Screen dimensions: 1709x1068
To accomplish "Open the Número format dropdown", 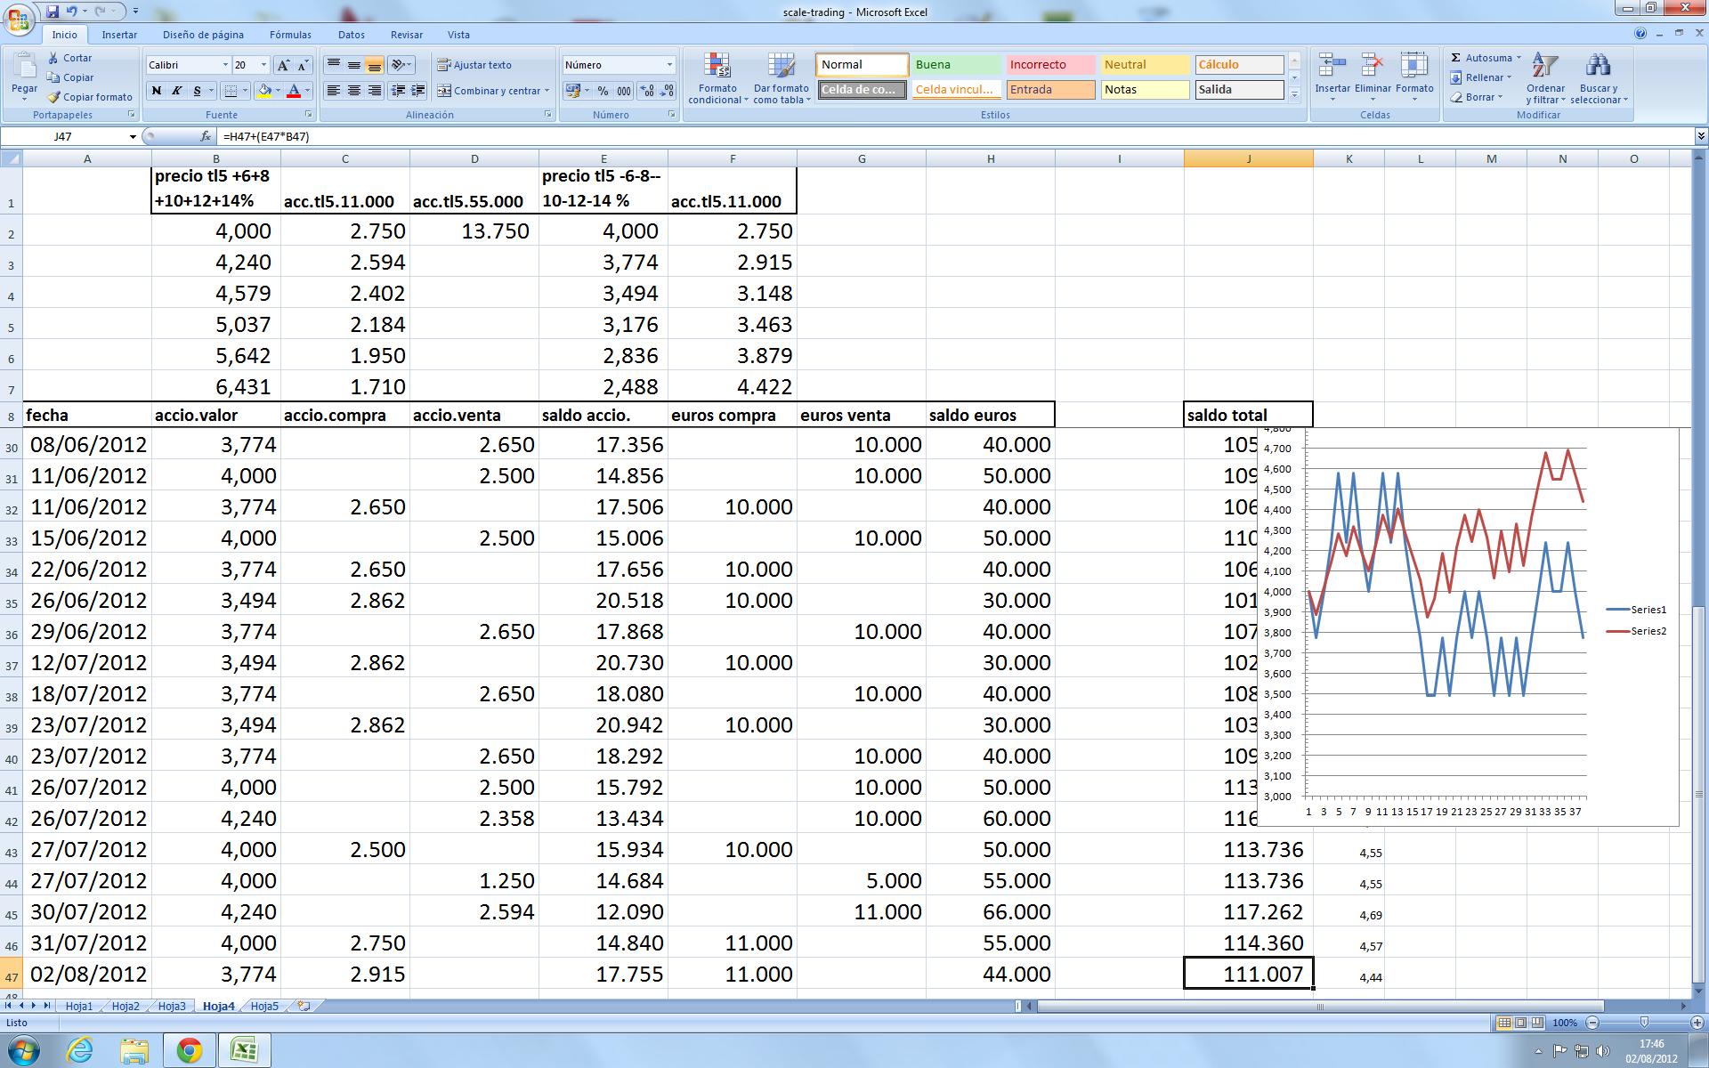I will tap(669, 65).
